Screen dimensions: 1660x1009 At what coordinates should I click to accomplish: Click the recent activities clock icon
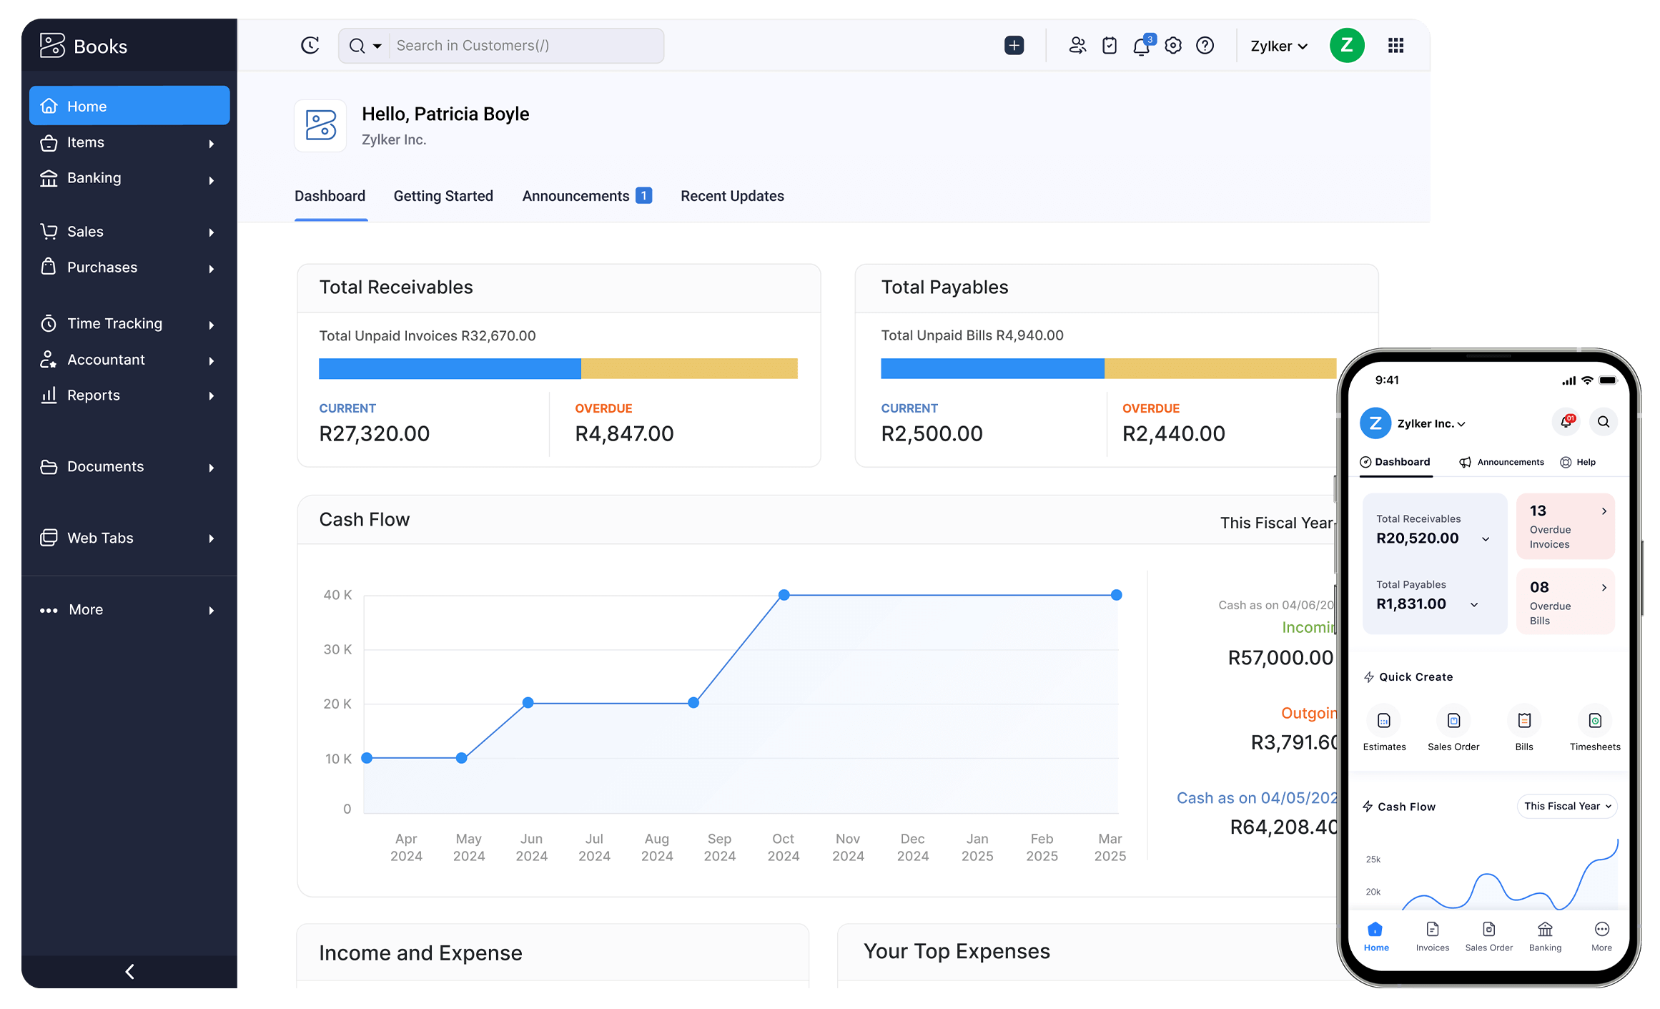pos(310,44)
